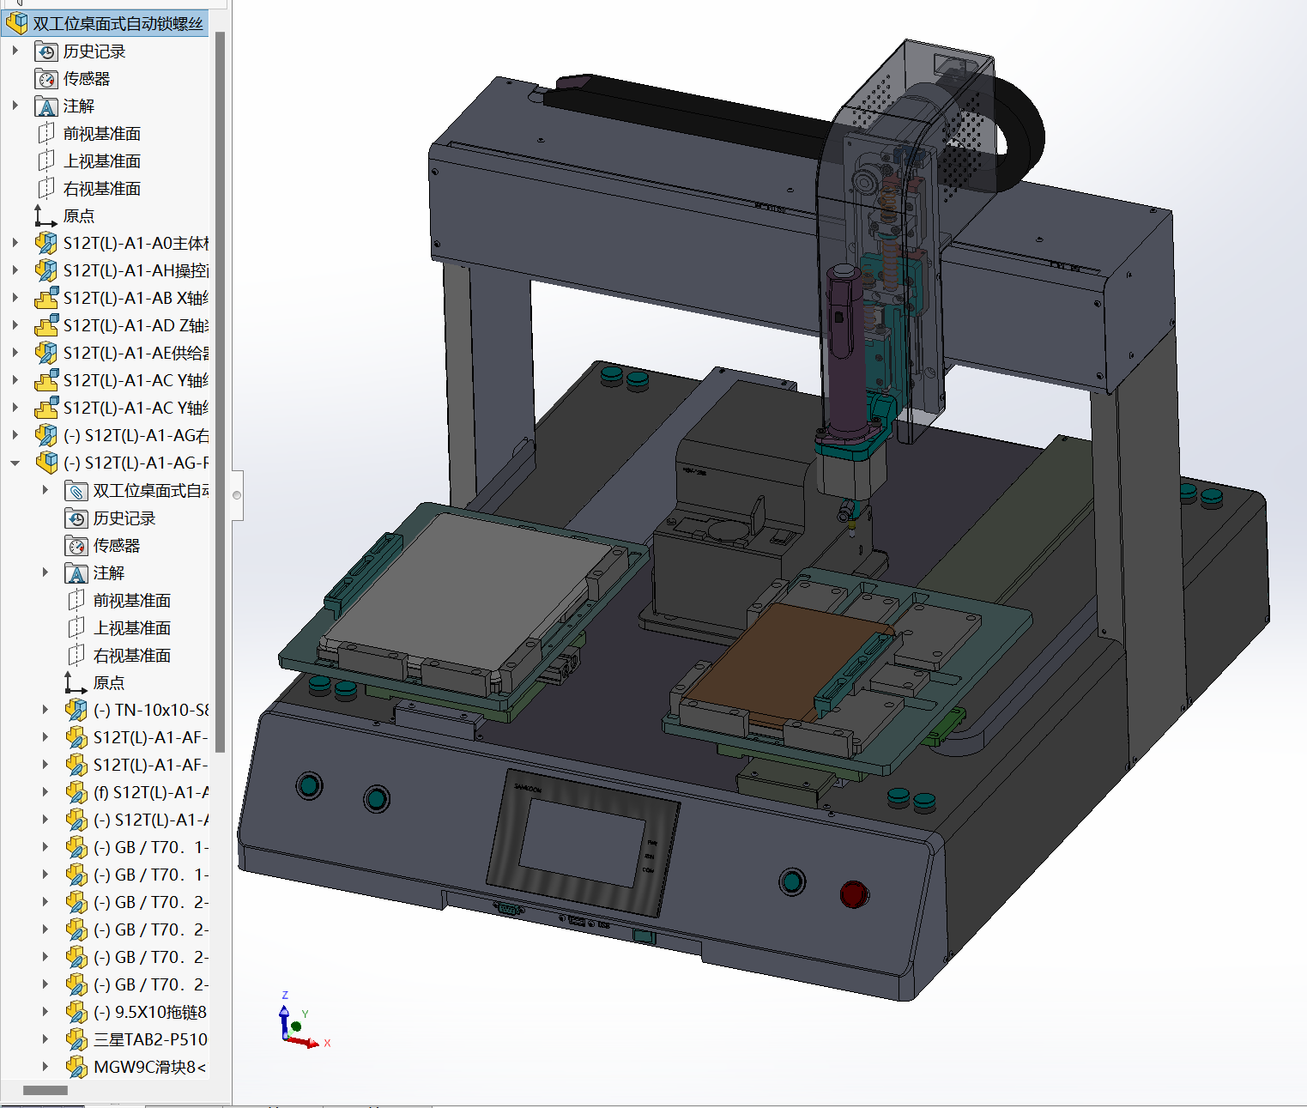Select the top-level 上视基准面 plane item
Screen dimensions: 1307x1108
101,161
